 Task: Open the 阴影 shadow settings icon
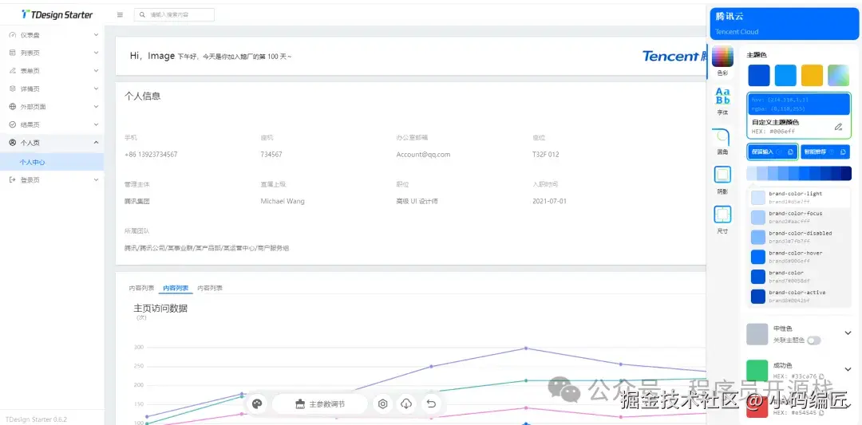tap(722, 175)
